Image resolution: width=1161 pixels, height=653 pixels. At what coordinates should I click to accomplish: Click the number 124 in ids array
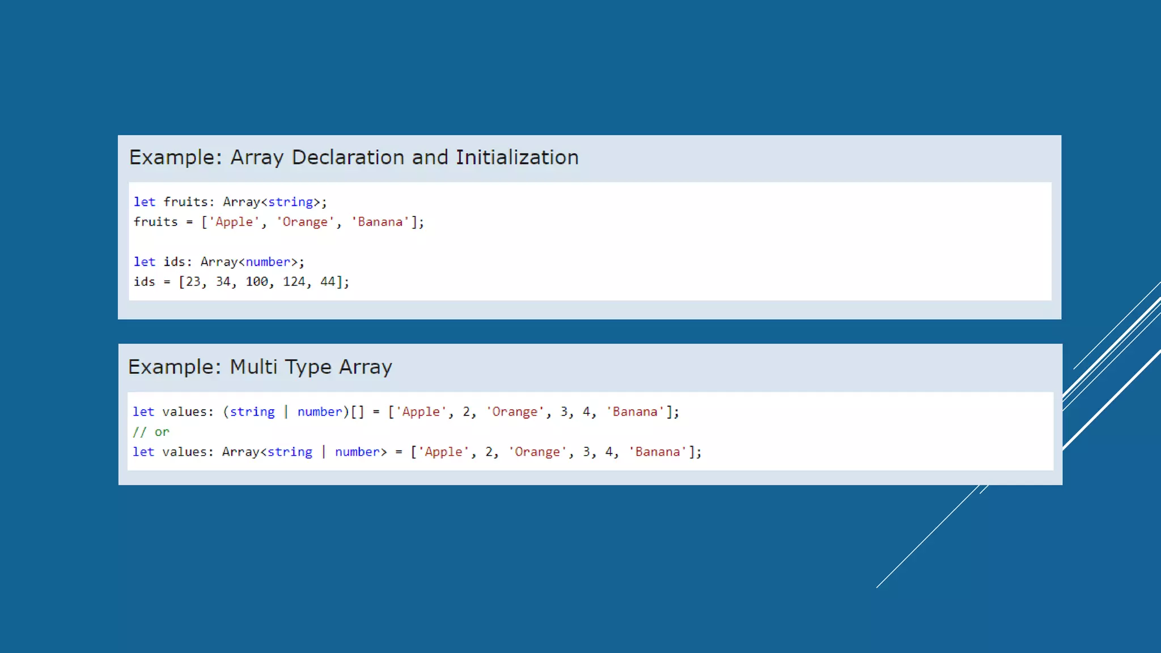click(x=294, y=282)
